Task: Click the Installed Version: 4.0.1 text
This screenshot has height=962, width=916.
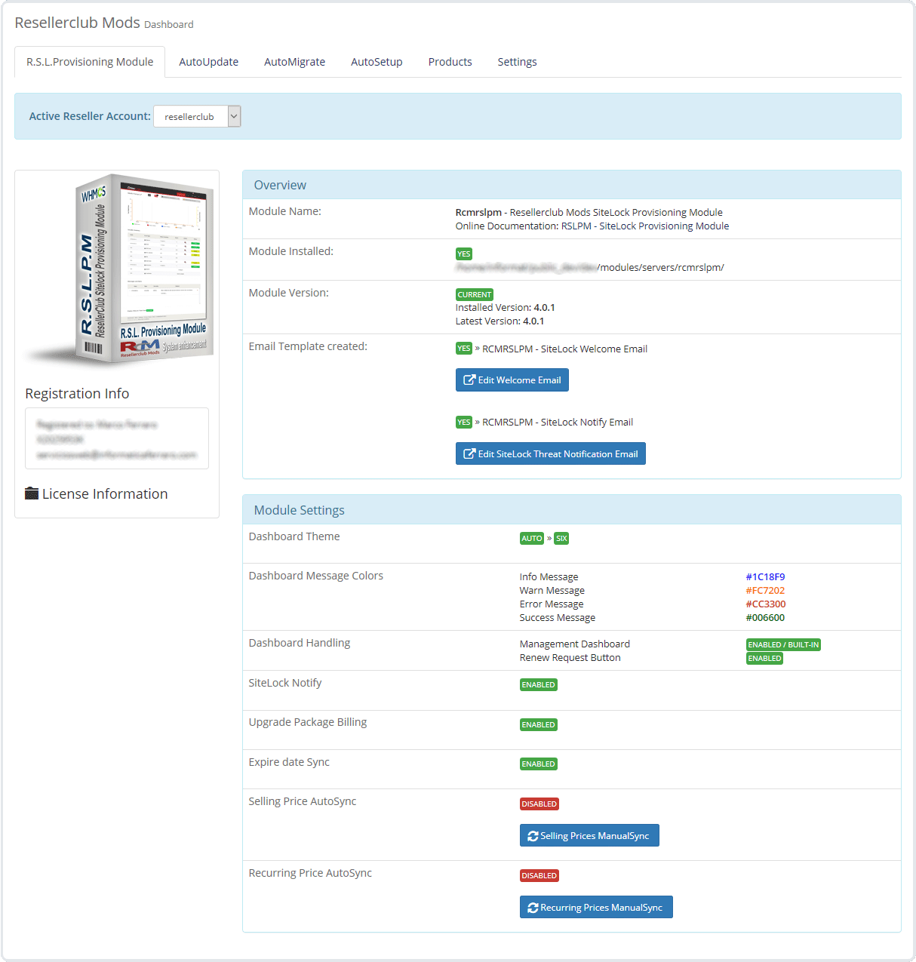Action: [x=506, y=308]
